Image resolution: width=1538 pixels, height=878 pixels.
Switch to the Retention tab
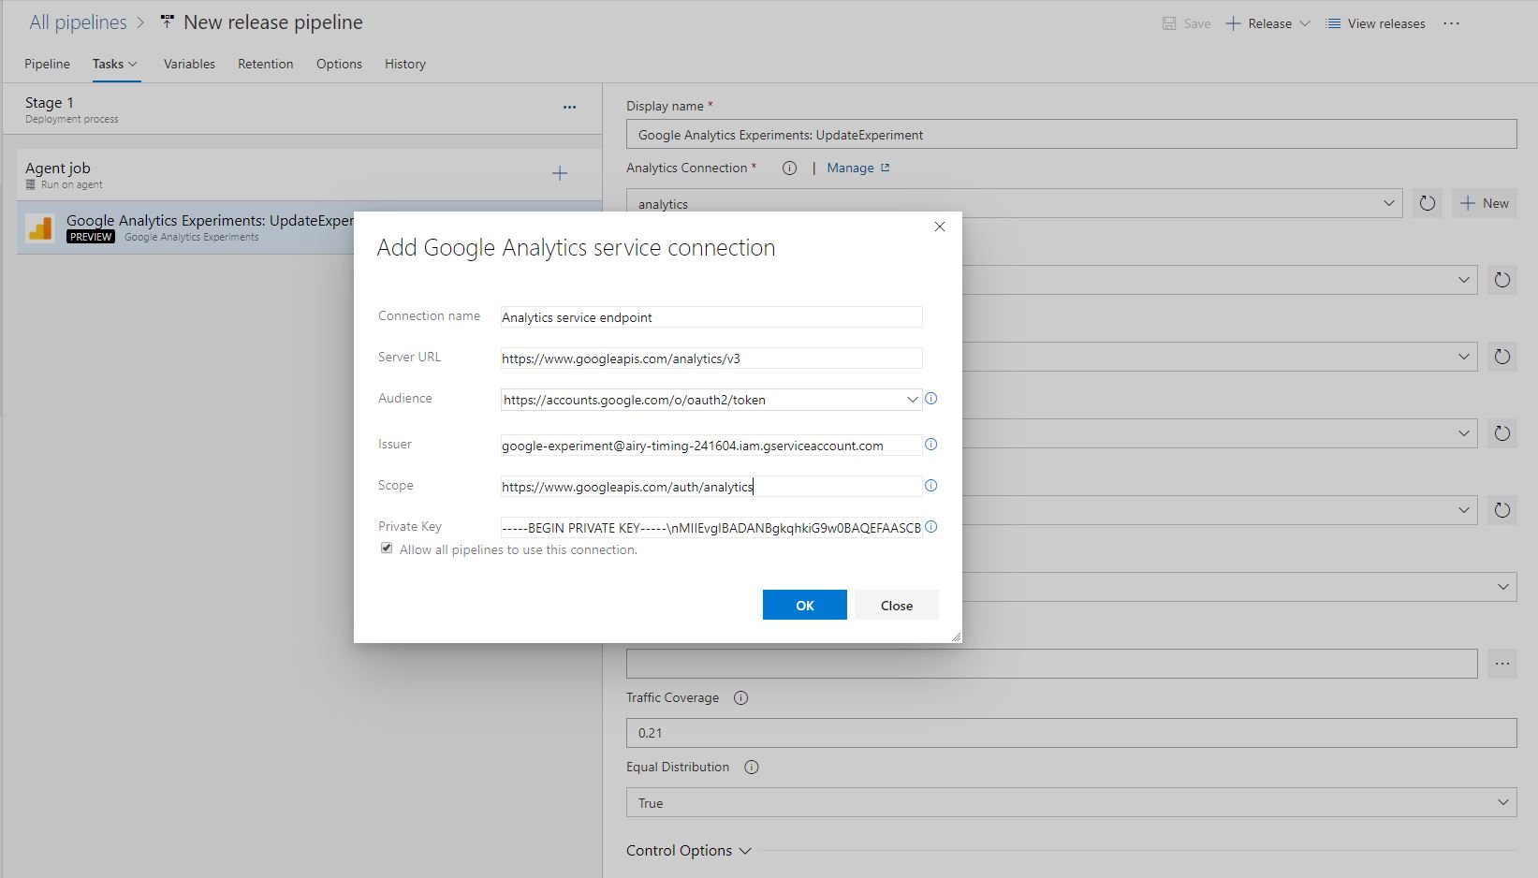[265, 64]
